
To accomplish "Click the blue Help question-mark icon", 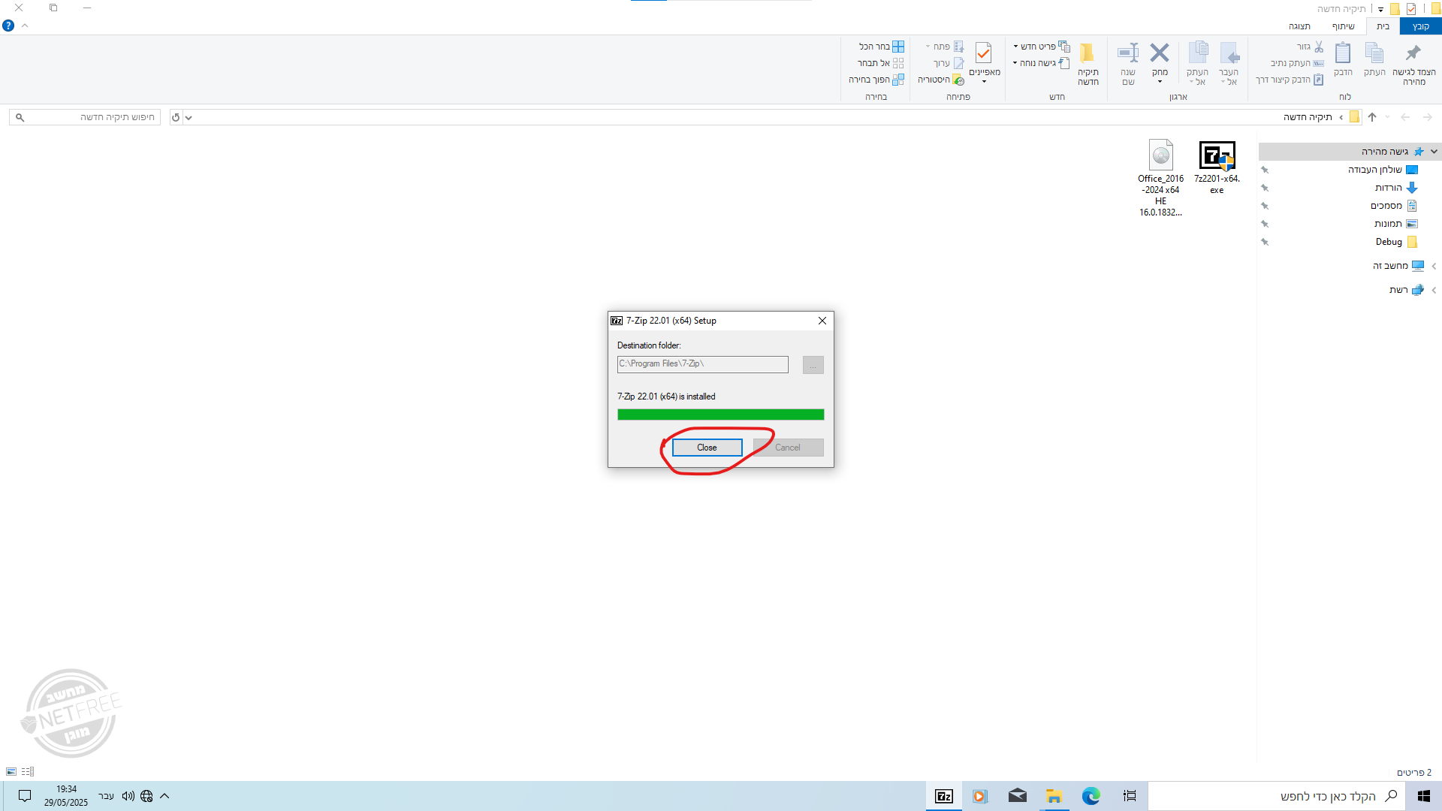I will tap(8, 26).
